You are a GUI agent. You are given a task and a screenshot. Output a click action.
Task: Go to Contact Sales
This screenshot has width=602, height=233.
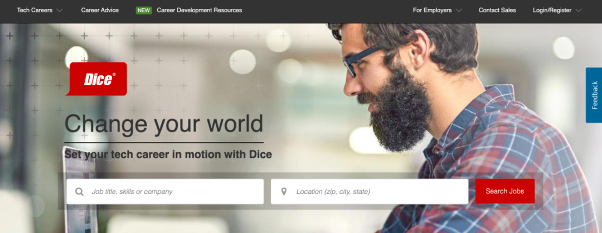point(497,11)
